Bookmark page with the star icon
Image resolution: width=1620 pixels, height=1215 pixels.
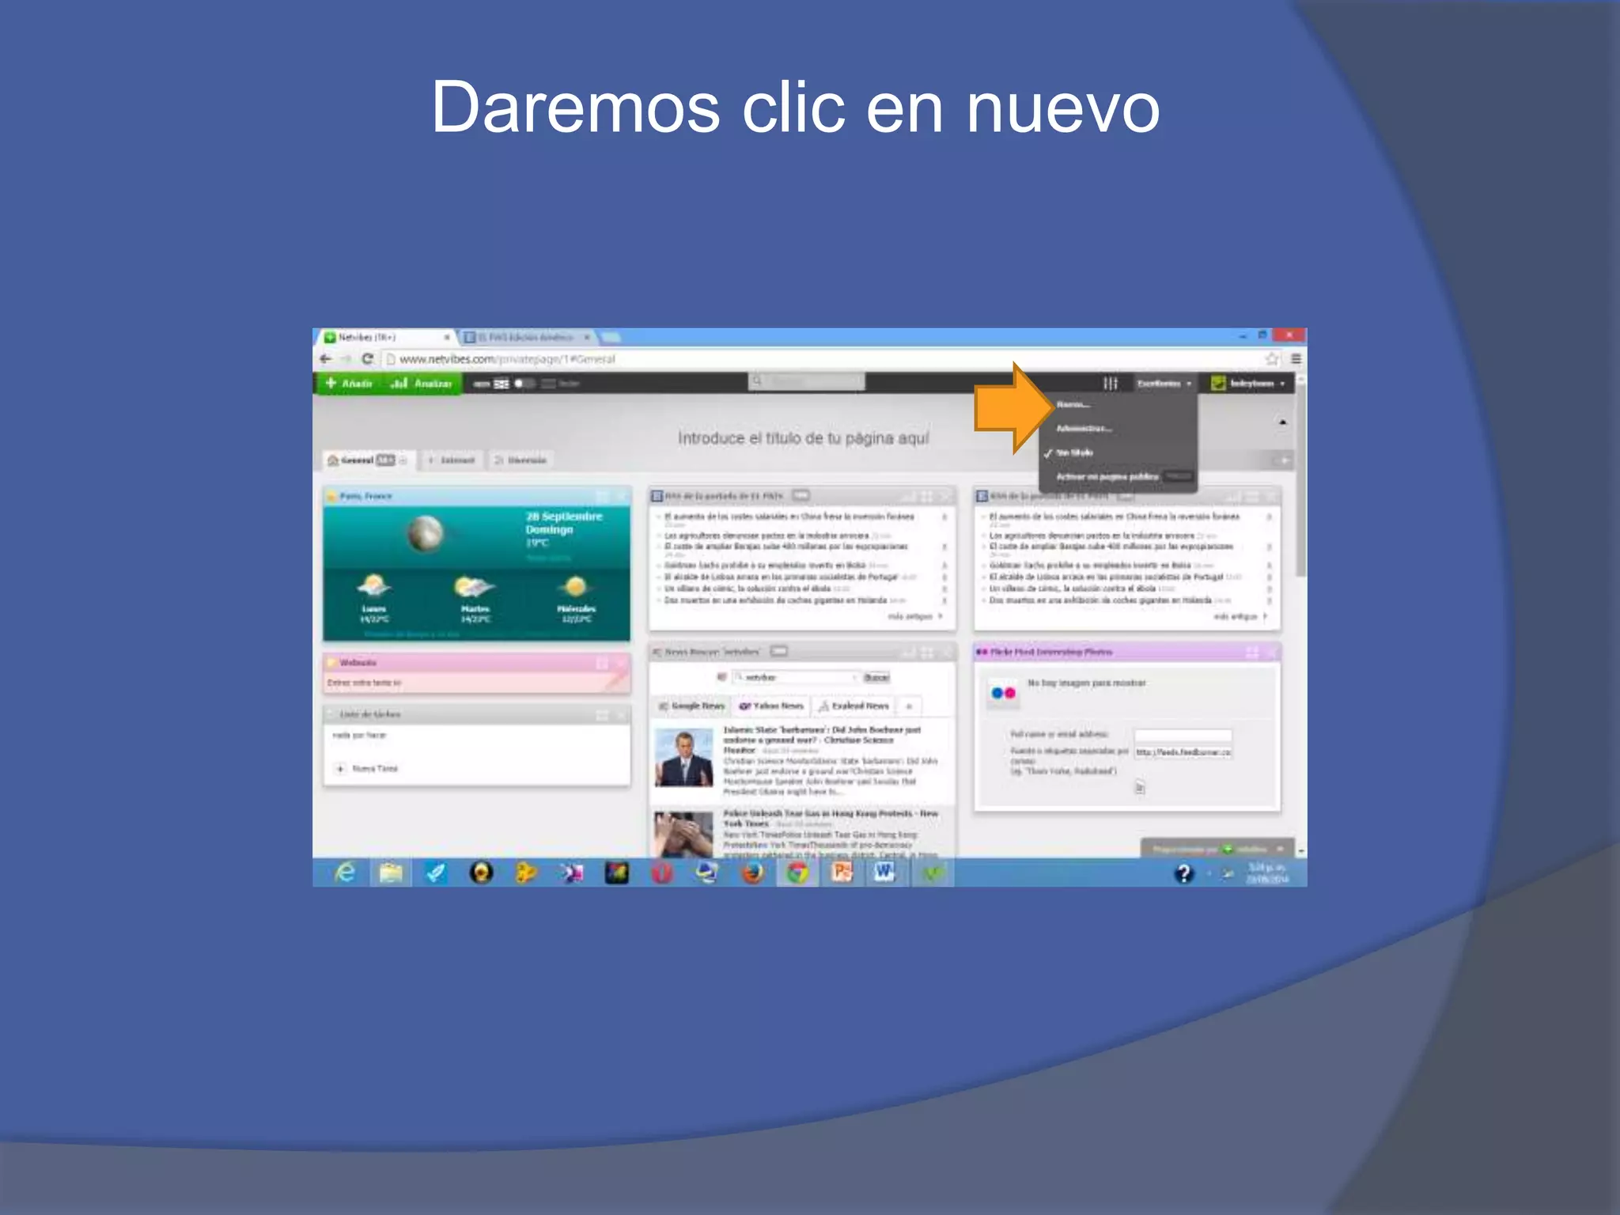[x=1272, y=359]
